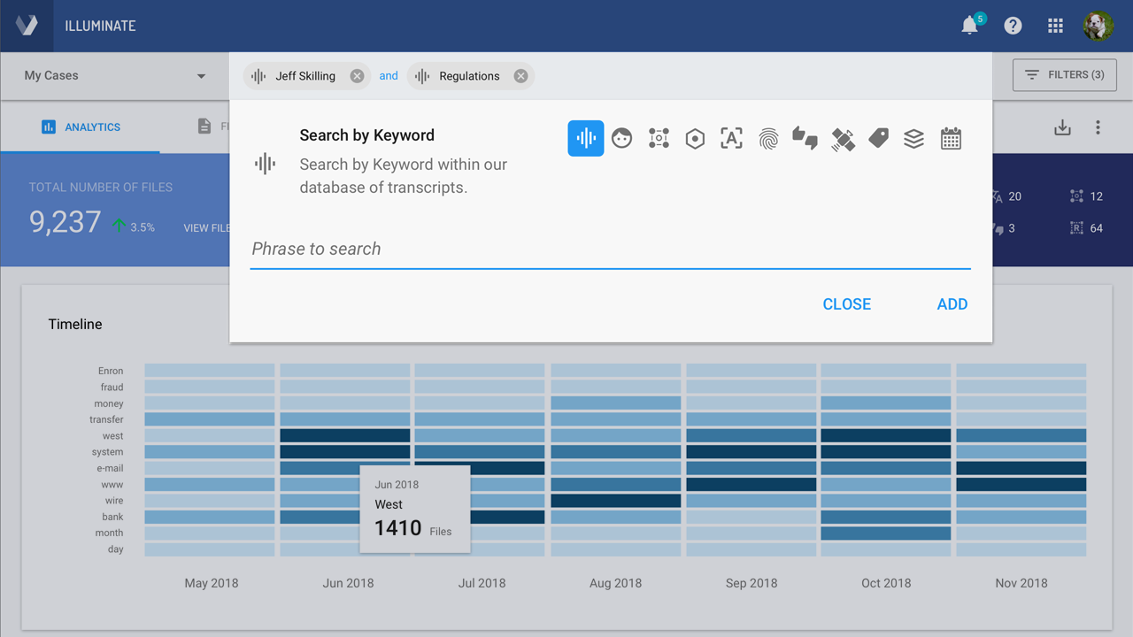Remove the Jeff Skilling search chip
1133x637 pixels.
pyautogui.click(x=357, y=76)
